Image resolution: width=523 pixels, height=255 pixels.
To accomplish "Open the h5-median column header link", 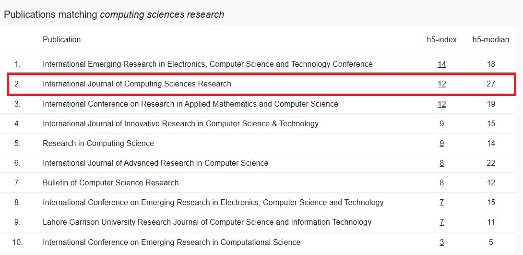I will pyautogui.click(x=491, y=40).
